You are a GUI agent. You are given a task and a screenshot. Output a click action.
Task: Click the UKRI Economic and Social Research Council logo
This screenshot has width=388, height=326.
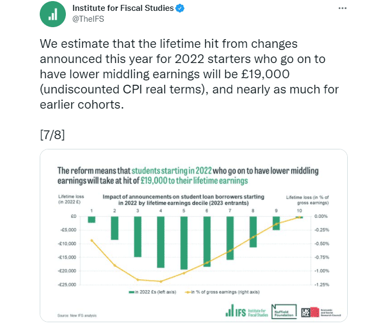click(x=321, y=312)
